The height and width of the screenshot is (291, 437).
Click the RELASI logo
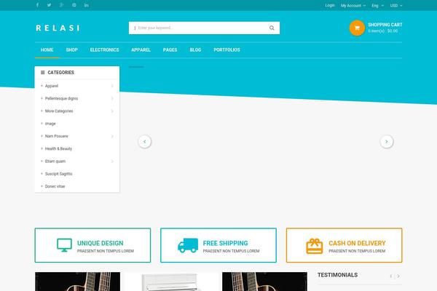(58, 28)
